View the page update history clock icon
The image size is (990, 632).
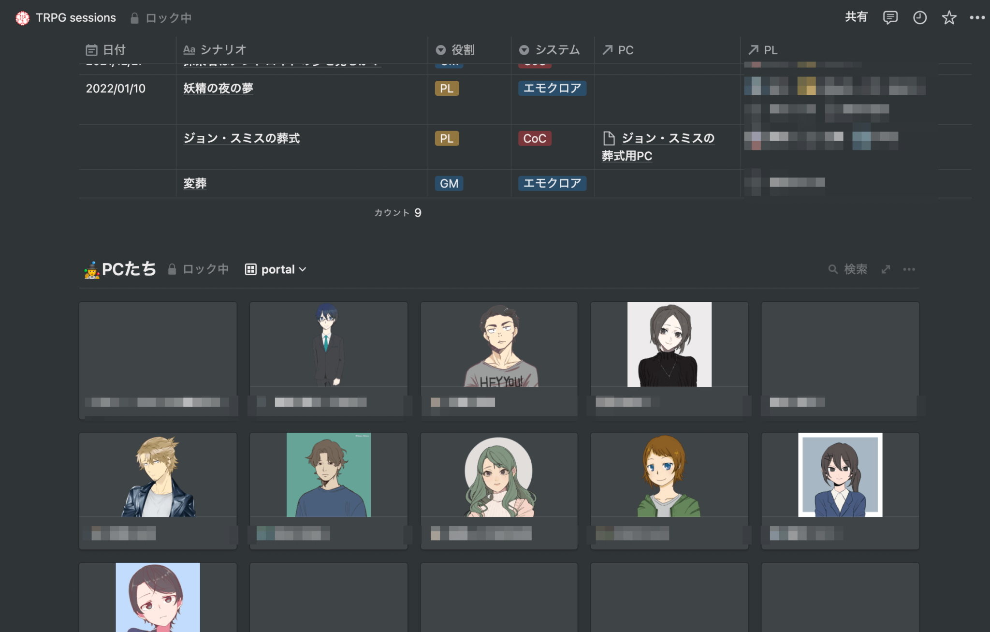919,17
